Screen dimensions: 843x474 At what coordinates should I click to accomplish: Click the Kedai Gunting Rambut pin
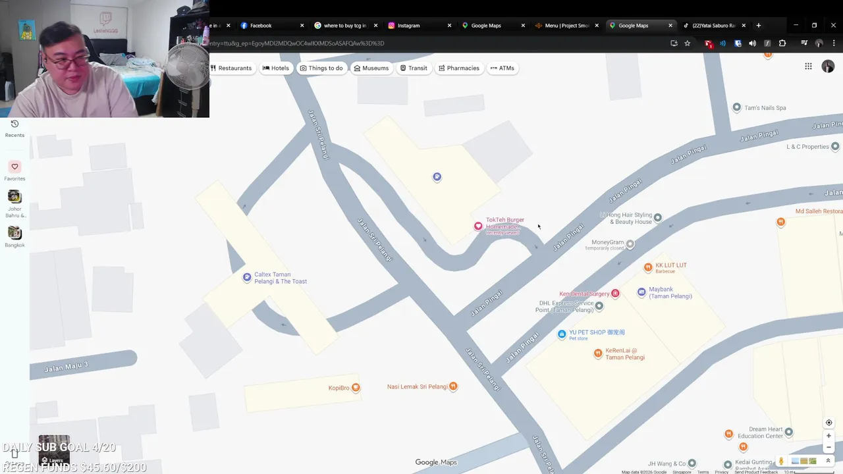click(728, 465)
